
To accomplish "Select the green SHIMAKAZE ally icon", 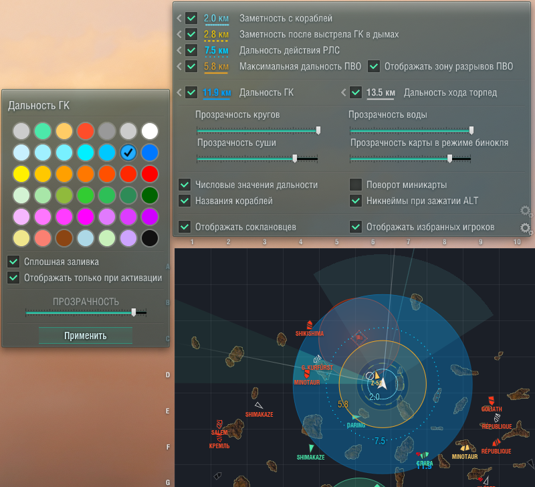I will point(311,448).
